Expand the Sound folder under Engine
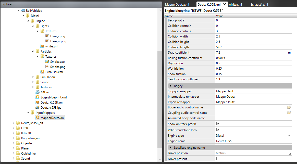The image size is (297, 164). click(x=33, y=82)
